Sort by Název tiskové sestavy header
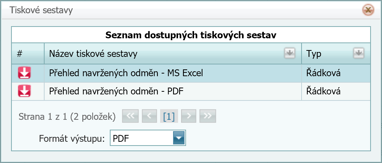382x163 pixels. pyautogui.click(x=93, y=54)
